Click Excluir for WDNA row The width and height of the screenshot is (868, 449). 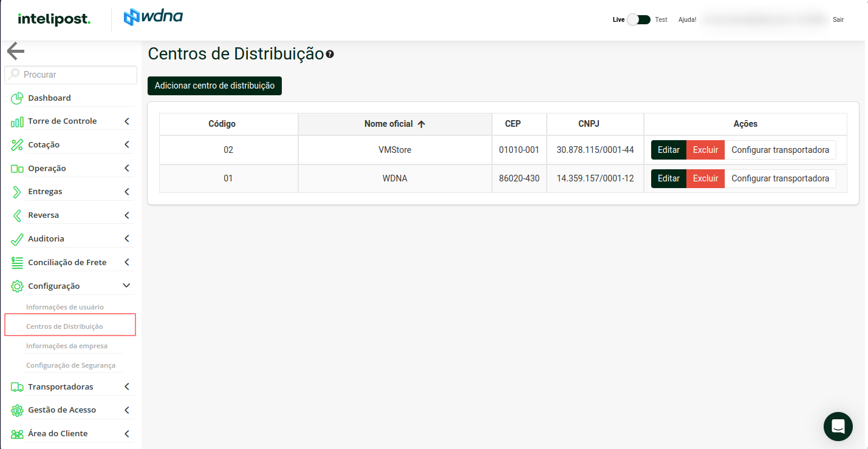click(x=705, y=178)
